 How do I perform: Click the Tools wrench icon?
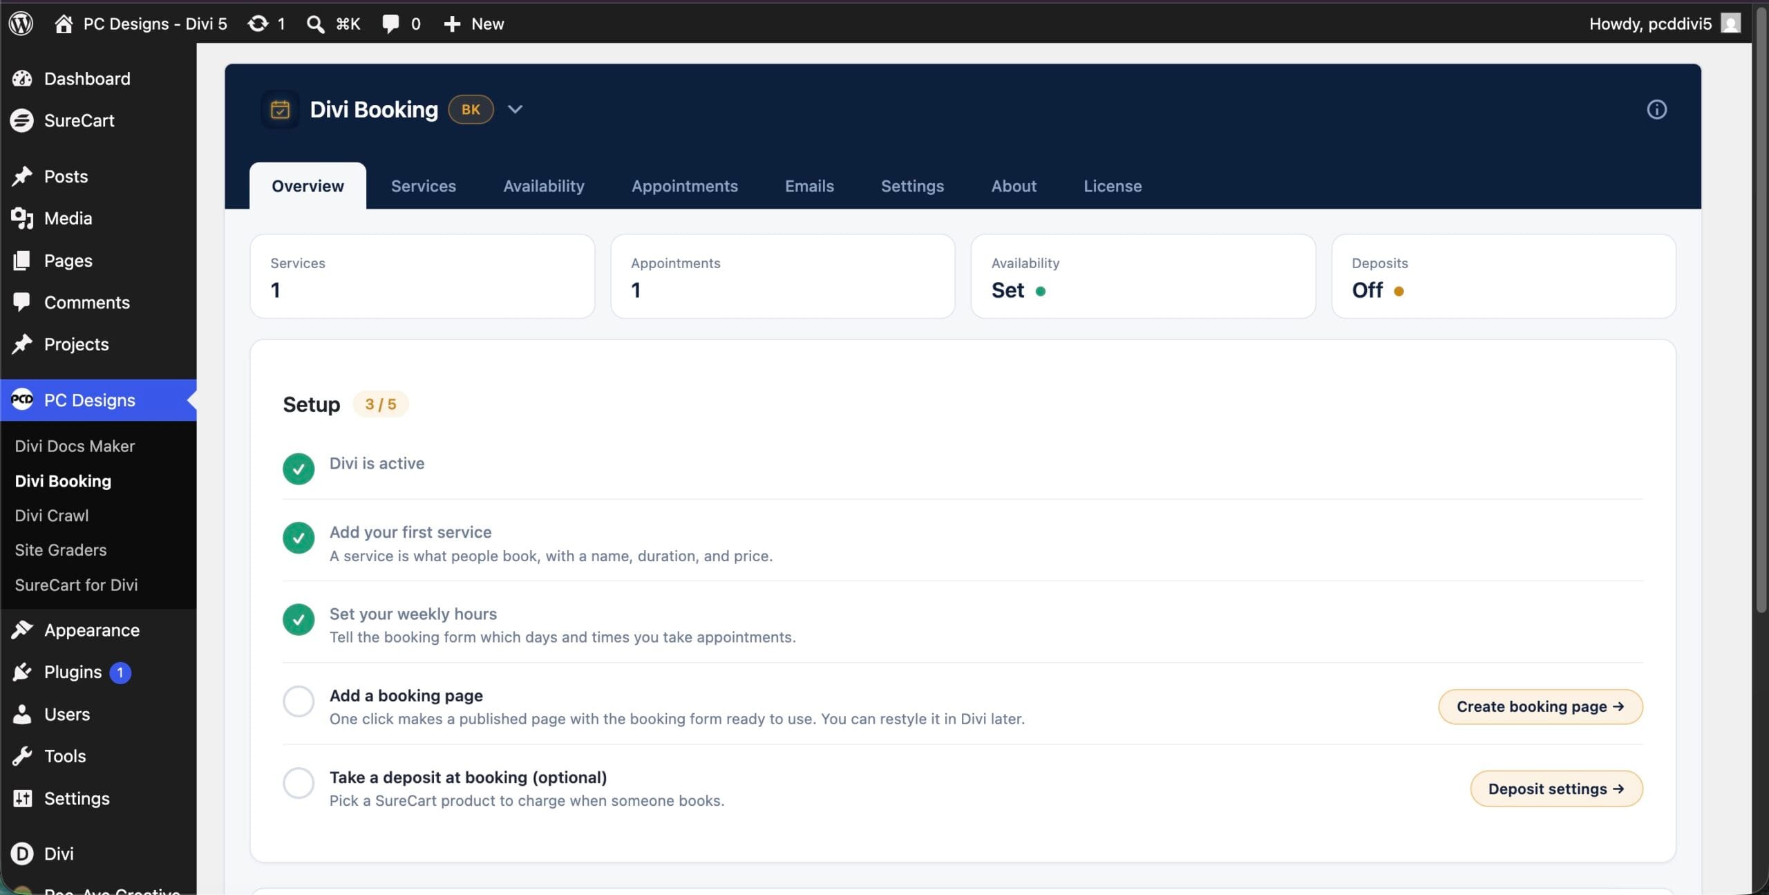pyautogui.click(x=22, y=756)
